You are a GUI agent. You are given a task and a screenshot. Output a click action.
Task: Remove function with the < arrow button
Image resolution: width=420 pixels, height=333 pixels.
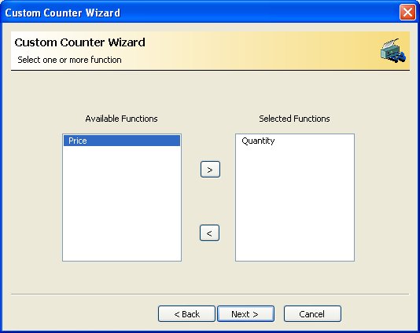pos(209,233)
